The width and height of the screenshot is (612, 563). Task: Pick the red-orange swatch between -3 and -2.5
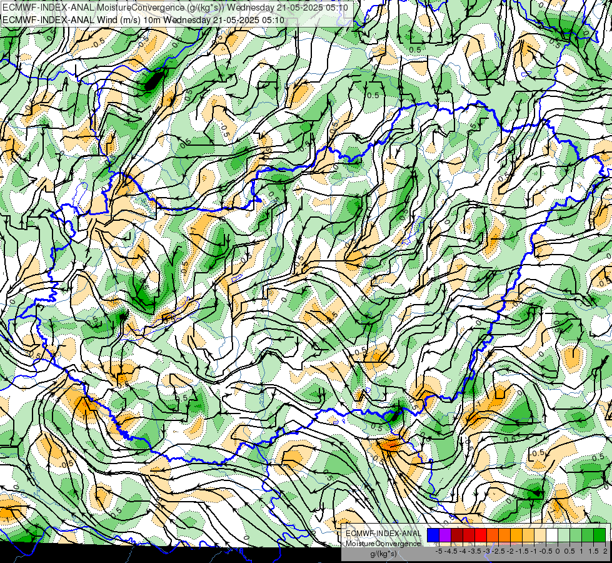point(493,535)
